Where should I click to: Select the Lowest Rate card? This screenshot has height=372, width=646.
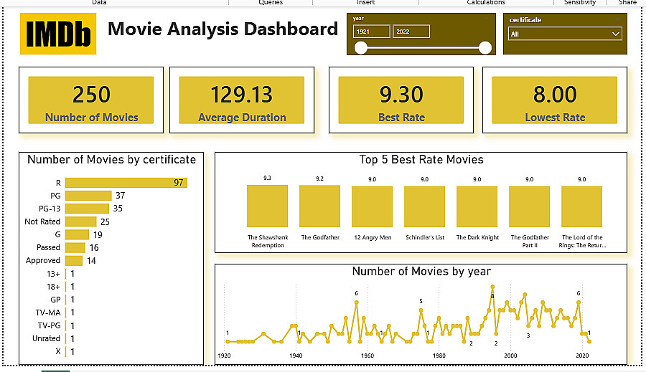(555, 100)
